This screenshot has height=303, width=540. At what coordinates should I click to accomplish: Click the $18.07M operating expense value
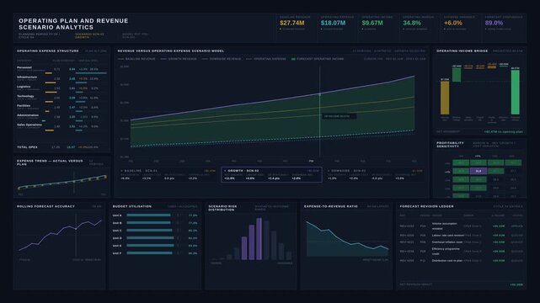(333, 23)
